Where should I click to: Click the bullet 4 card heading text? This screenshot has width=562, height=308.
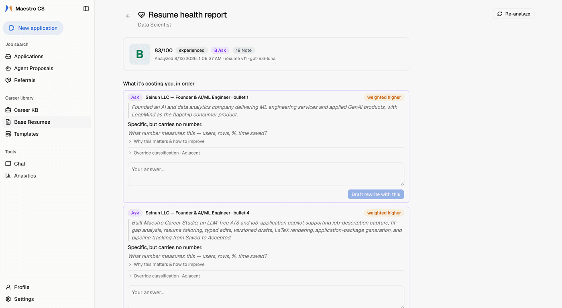(x=197, y=213)
